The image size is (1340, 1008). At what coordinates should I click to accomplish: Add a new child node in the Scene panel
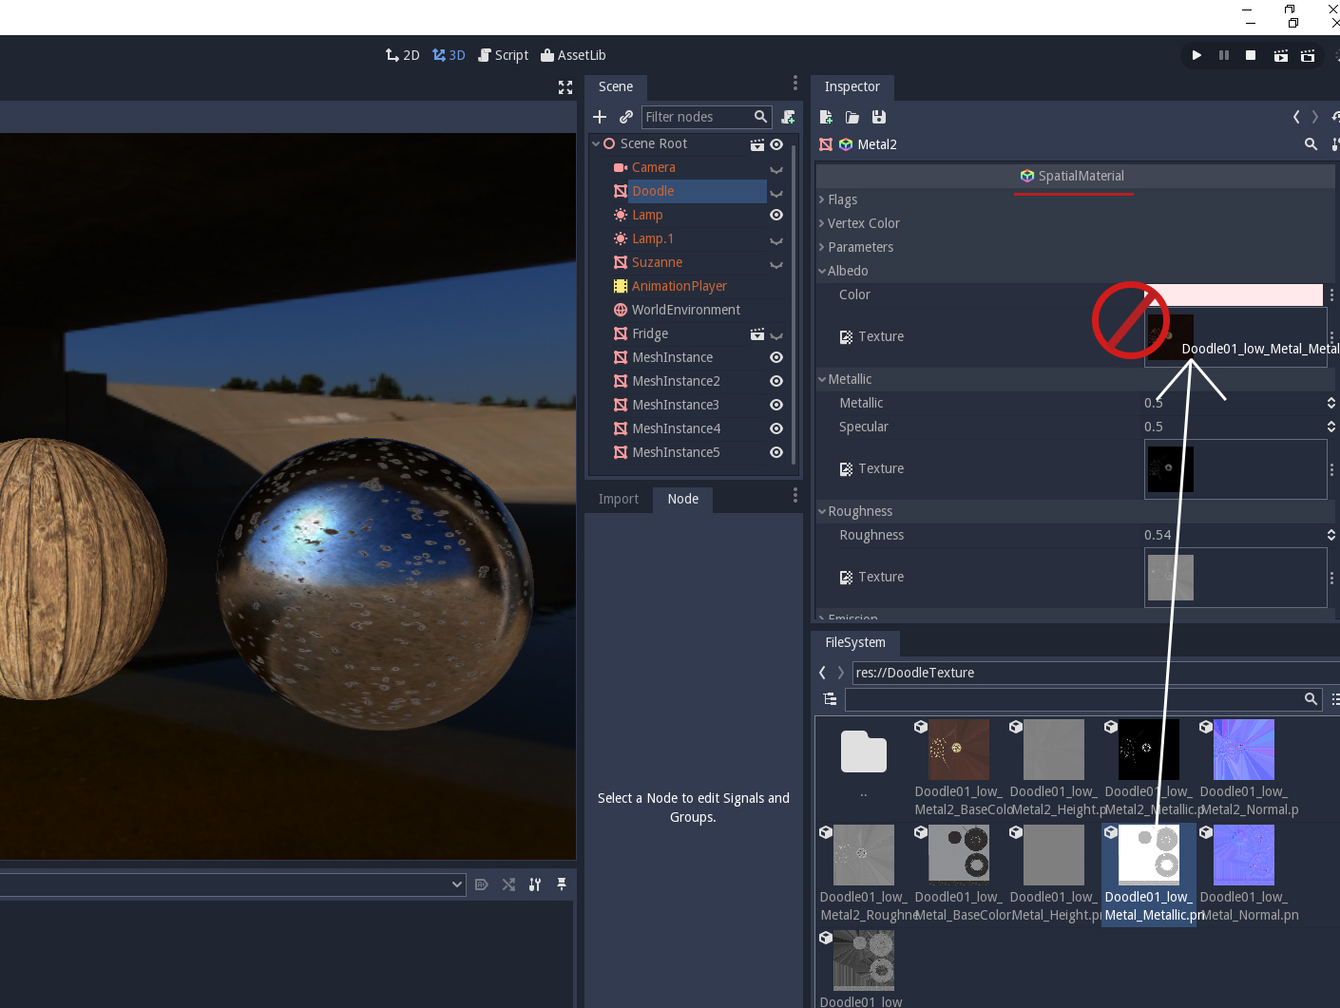click(x=600, y=117)
